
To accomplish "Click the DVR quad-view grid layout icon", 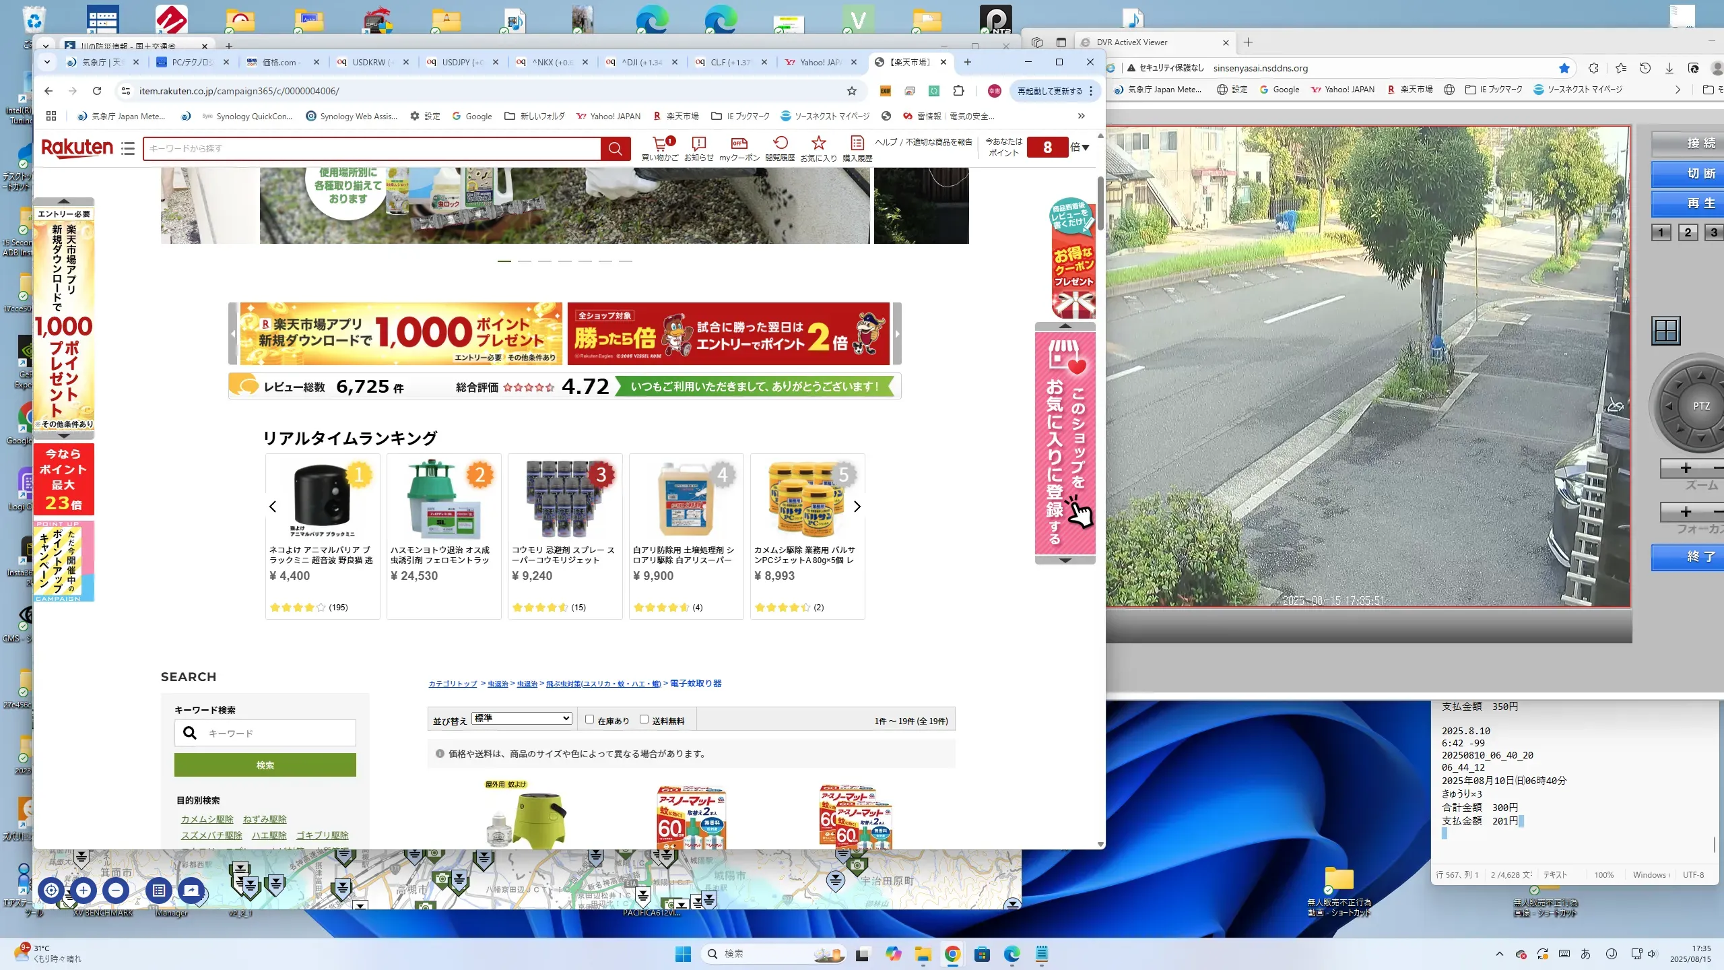I will pos(1665,331).
